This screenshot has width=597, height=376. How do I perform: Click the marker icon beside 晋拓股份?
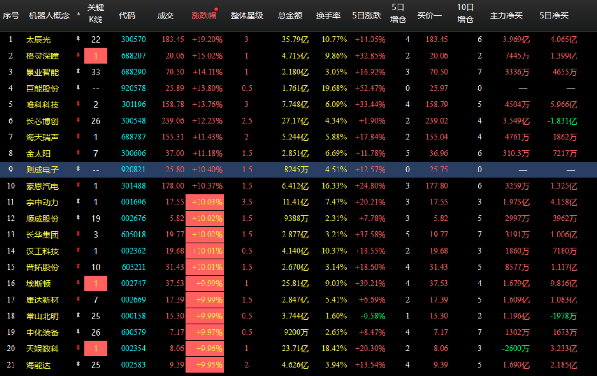(x=78, y=267)
